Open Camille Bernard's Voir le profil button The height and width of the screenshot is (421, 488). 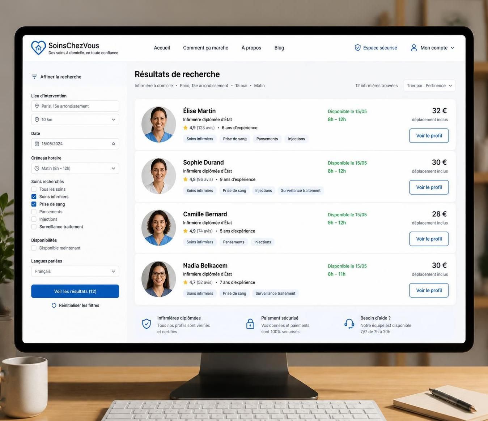tap(429, 239)
